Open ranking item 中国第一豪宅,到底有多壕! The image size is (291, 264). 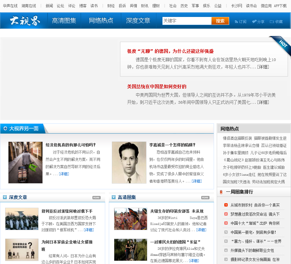253,232
